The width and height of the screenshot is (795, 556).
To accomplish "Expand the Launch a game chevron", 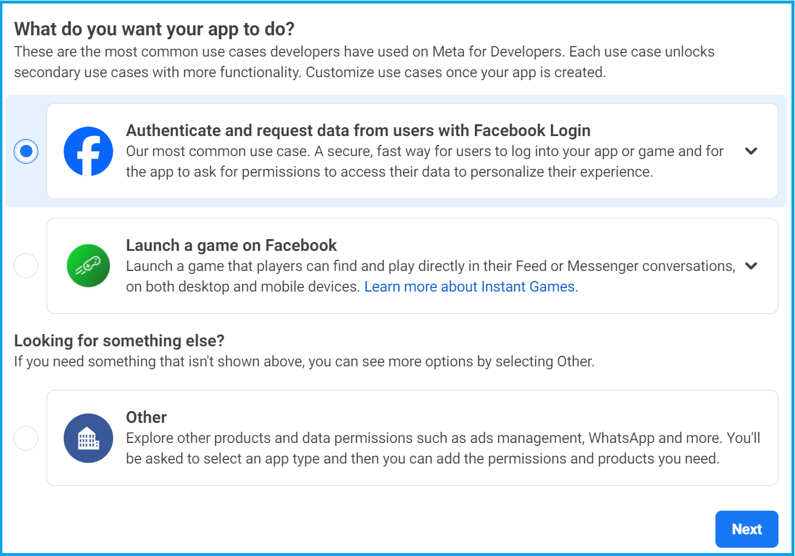I will pos(751,266).
